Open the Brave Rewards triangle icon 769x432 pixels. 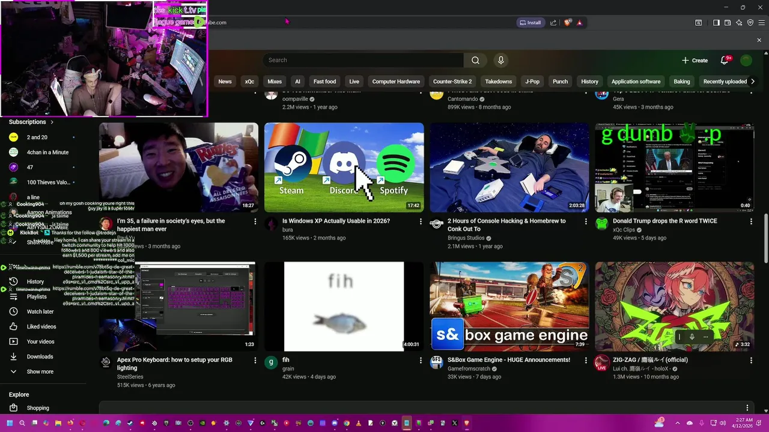tap(579, 23)
